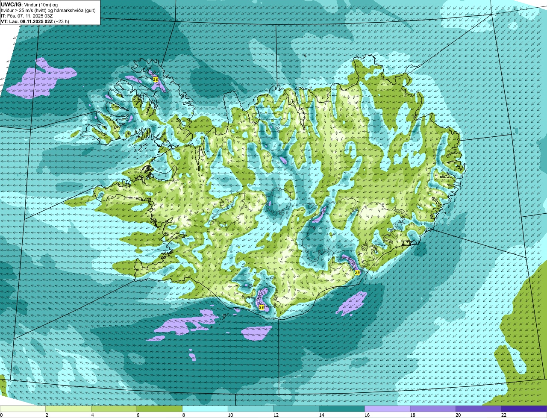Click the '6' scale label
547x418 pixels.
pyautogui.click(x=138, y=415)
